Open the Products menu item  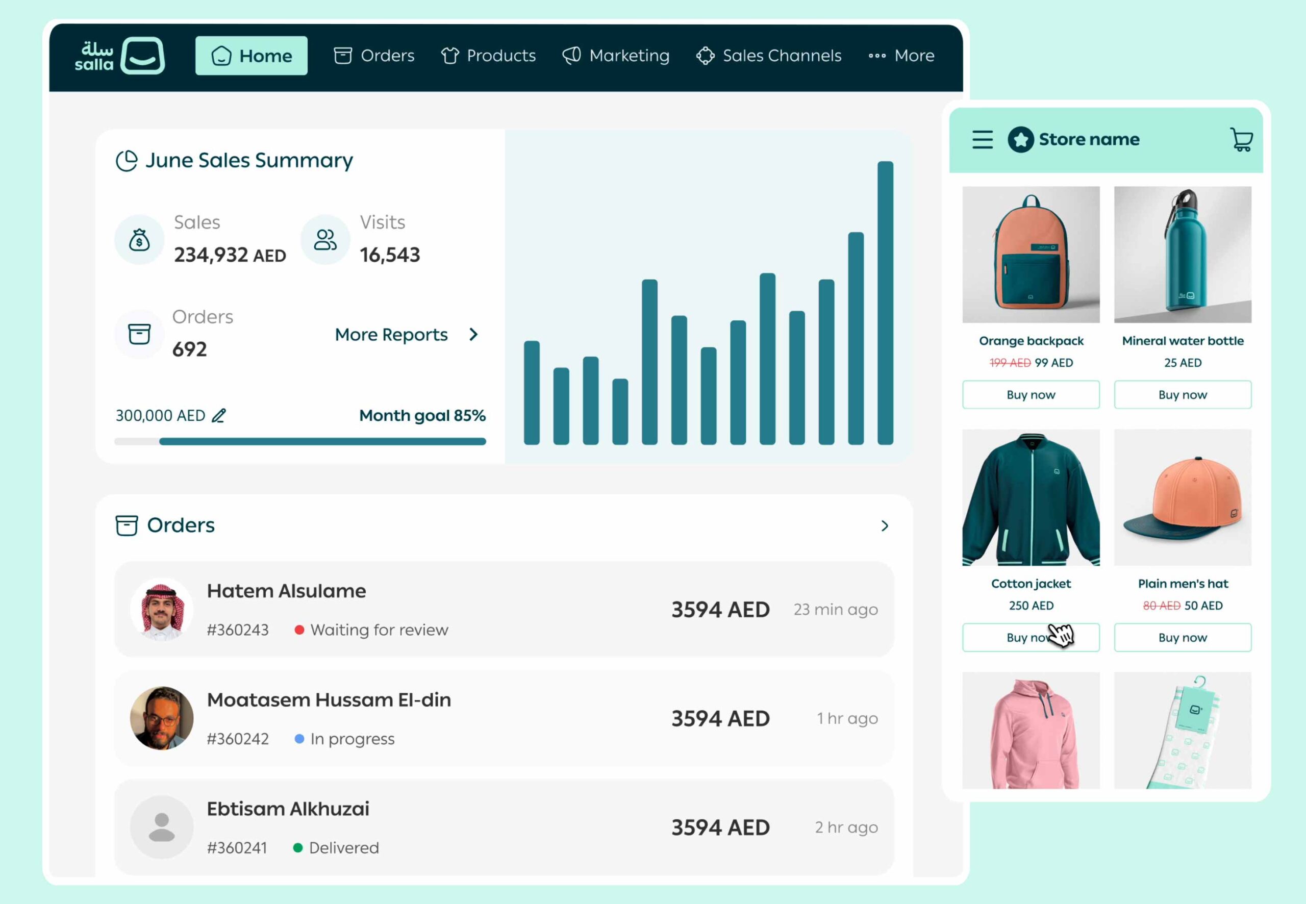[488, 56]
